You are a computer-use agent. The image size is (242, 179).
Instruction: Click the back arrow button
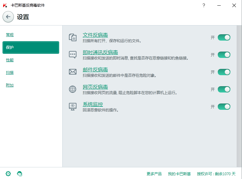pyautogui.click(x=8, y=17)
